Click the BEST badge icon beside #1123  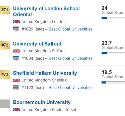coord(16,88)
